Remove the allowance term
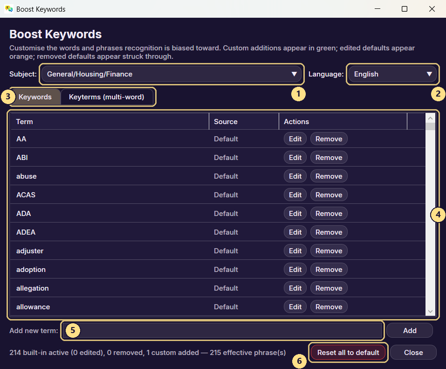446x369 pixels. click(x=329, y=306)
